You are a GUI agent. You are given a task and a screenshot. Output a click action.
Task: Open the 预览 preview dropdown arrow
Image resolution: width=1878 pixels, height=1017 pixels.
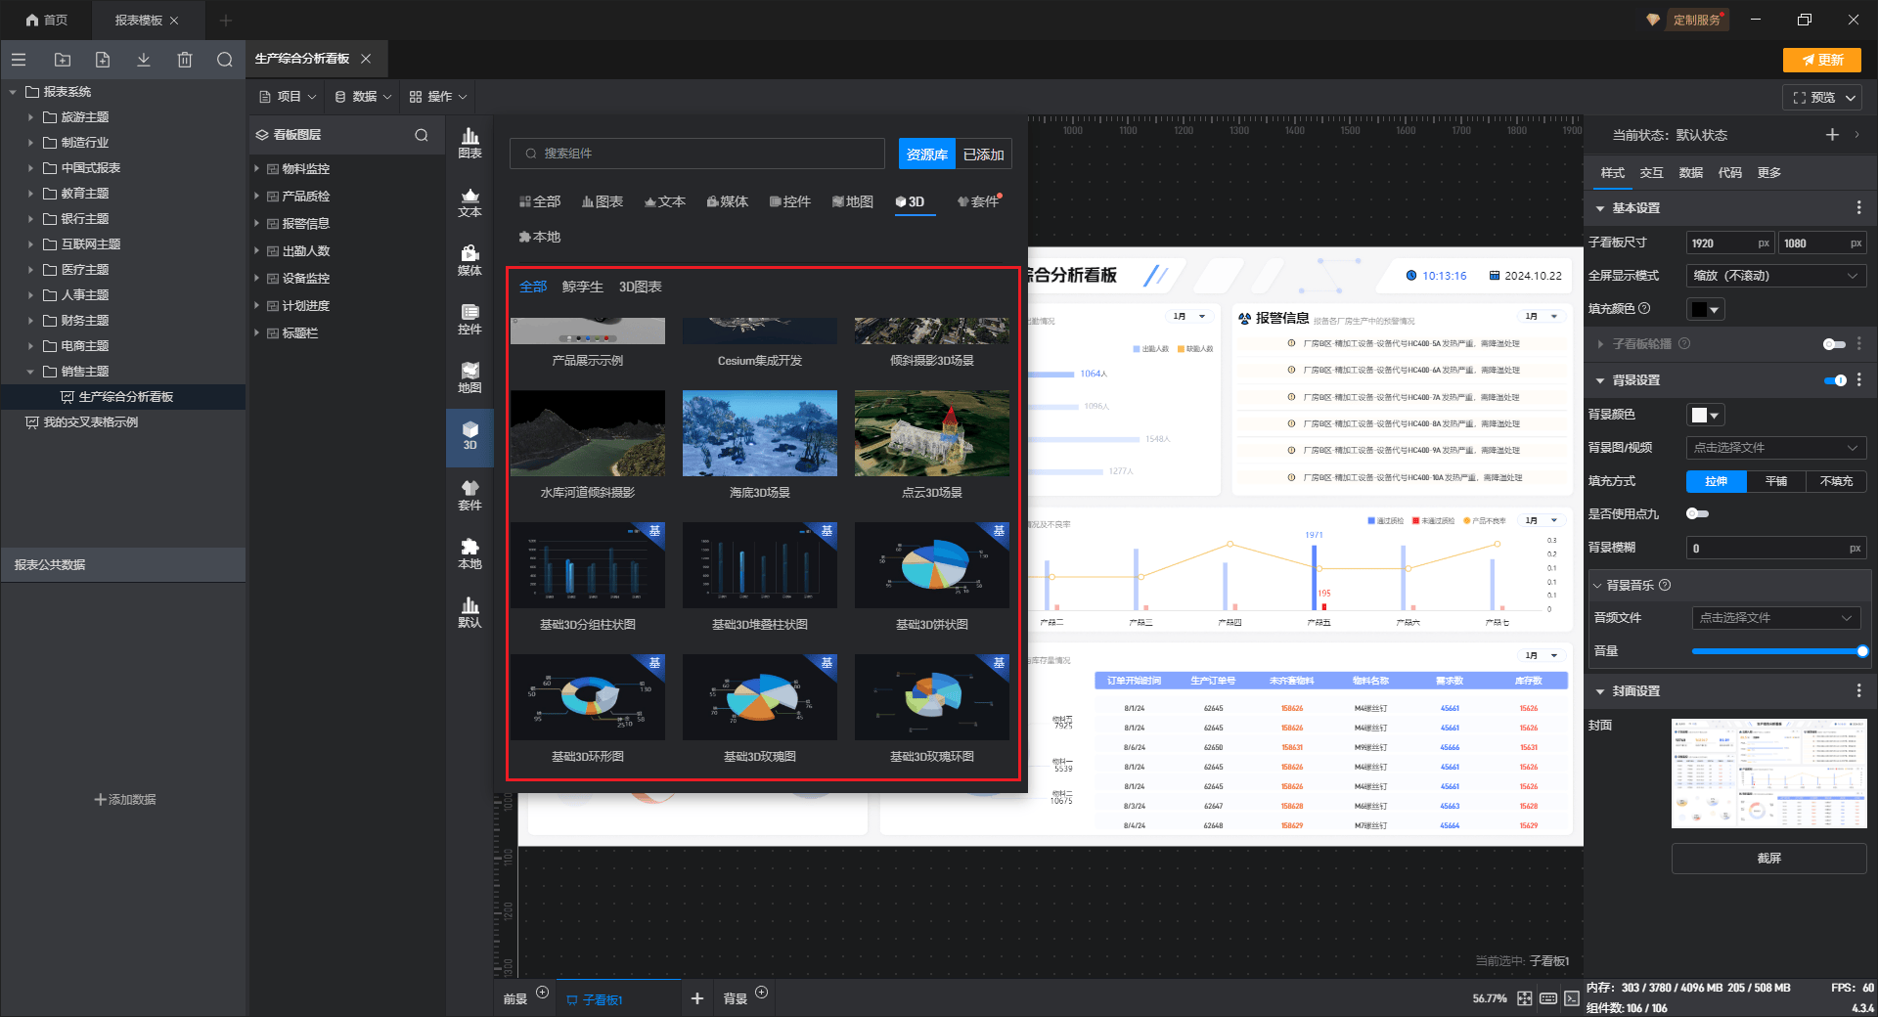coord(1851,98)
